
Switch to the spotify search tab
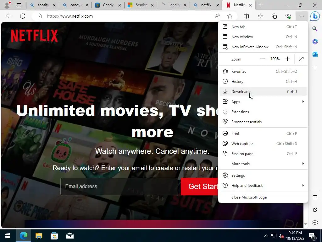pos(42,5)
